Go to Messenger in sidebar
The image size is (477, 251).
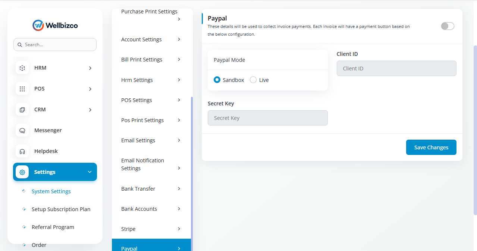click(48, 130)
